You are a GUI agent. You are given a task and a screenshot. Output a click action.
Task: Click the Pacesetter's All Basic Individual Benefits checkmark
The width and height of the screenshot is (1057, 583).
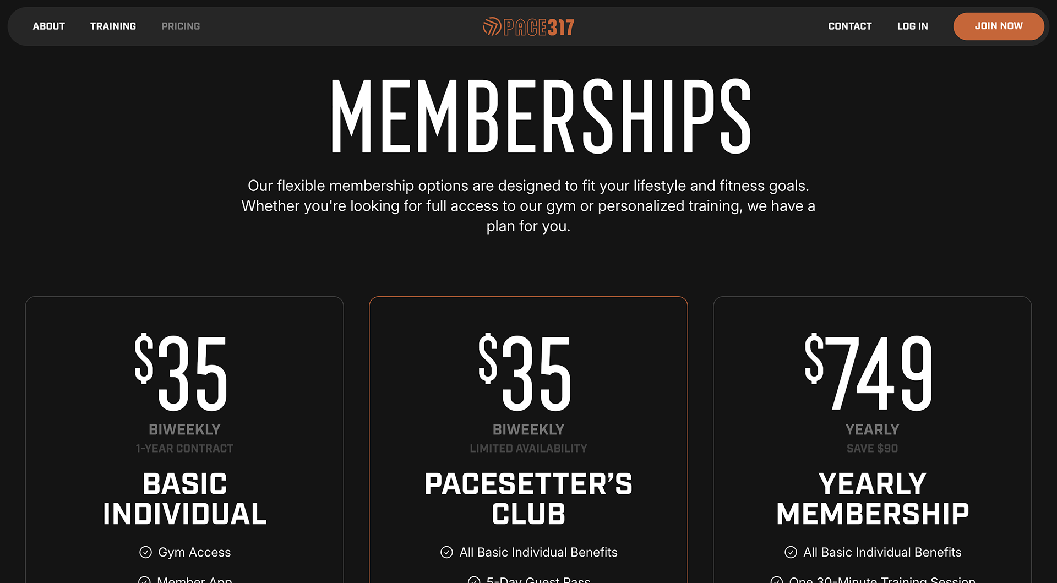pyautogui.click(x=446, y=552)
